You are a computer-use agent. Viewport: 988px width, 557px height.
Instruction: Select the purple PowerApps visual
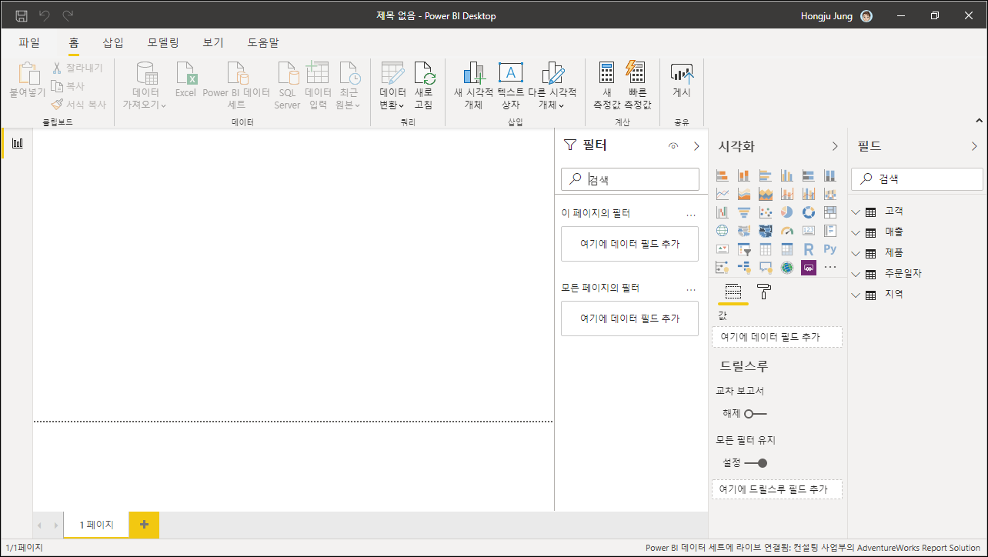click(x=808, y=268)
